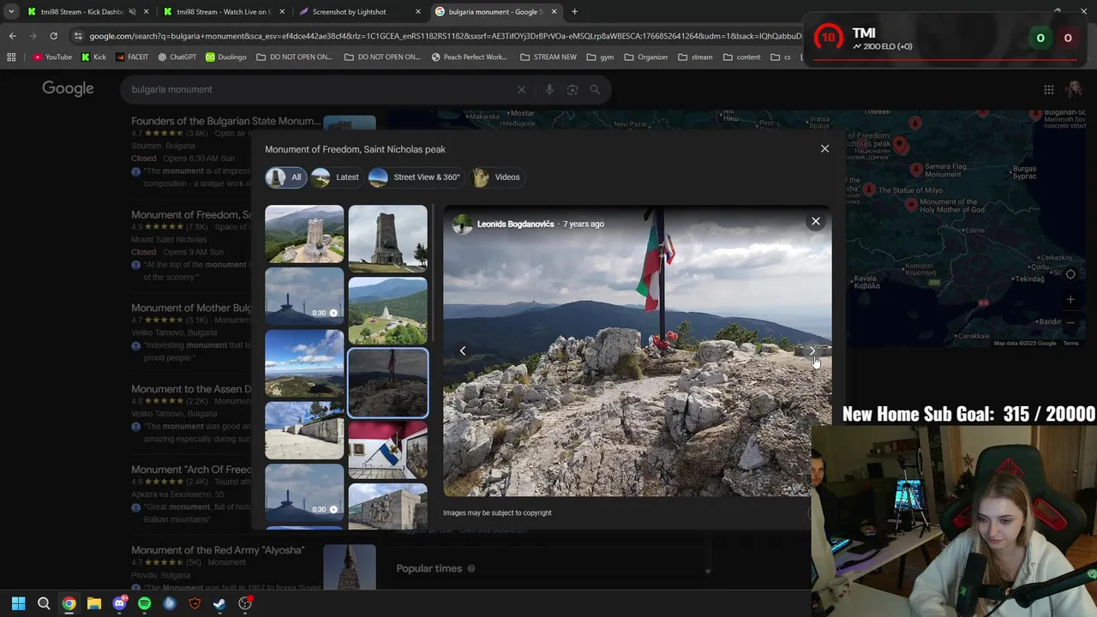
Task: Open a new browser tab
Action: tap(574, 12)
